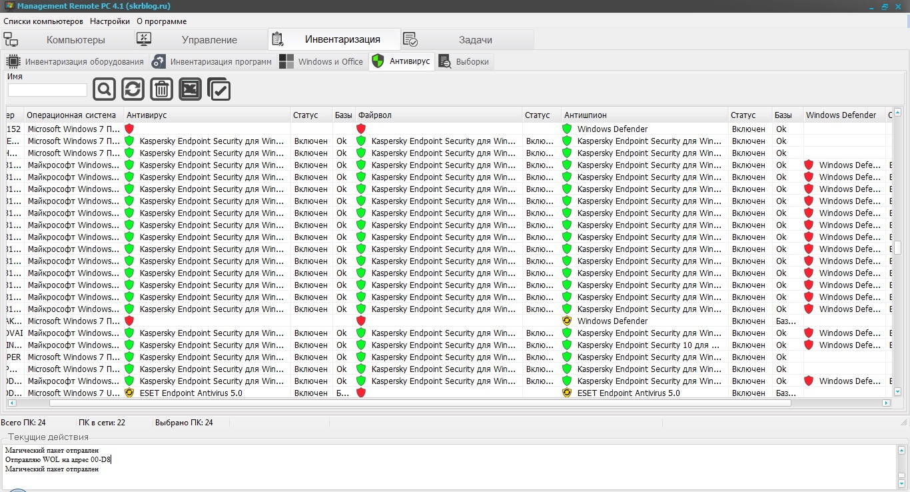Screen dimensions: 910x492
Task: Open the Windows и Office sub-tab
Action: pos(322,62)
